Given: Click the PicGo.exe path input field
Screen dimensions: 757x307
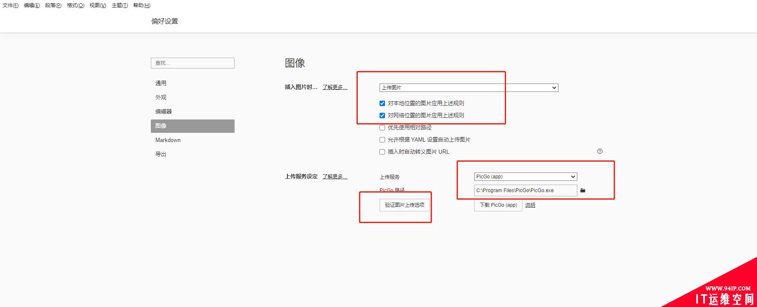Looking at the screenshot, I should [x=526, y=190].
